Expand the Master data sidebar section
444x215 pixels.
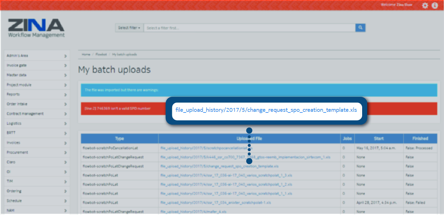pos(37,75)
